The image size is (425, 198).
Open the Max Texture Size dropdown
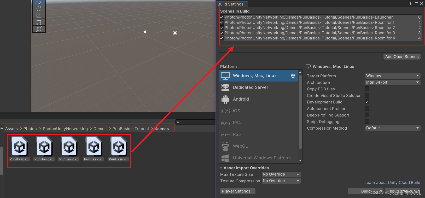[x=281, y=174]
